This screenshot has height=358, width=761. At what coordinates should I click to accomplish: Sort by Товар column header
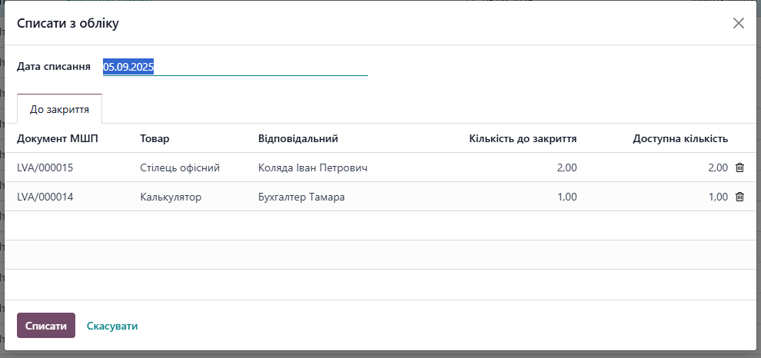(x=155, y=138)
